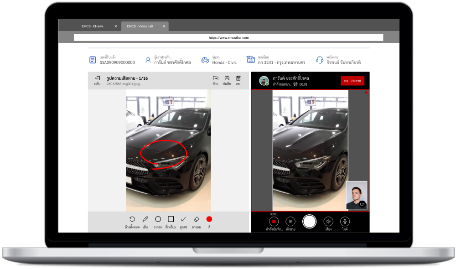Click the delete (ลบ) trash icon
456x269 pixels.
pyautogui.click(x=238, y=78)
